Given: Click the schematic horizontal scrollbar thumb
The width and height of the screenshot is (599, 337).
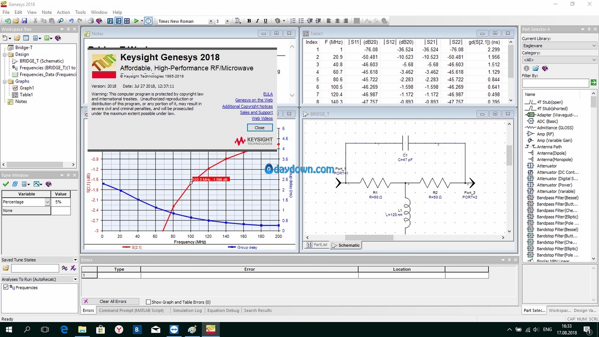Looking at the screenshot, I should click(x=369, y=237).
